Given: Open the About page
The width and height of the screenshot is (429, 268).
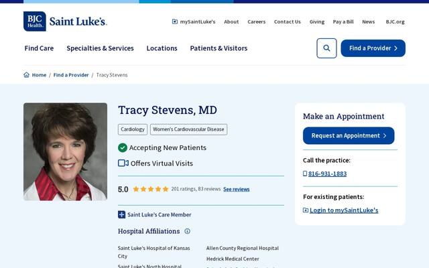Looking at the screenshot, I should pyautogui.click(x=231, y=21).
